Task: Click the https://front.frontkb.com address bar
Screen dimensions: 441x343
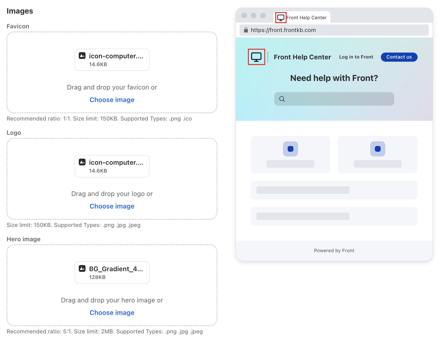Action: click(334, 30)
